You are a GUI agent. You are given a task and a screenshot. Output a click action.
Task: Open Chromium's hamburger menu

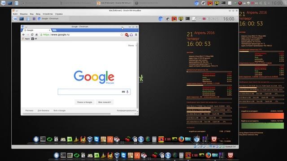pyautogui.click(x=136, y=35)
